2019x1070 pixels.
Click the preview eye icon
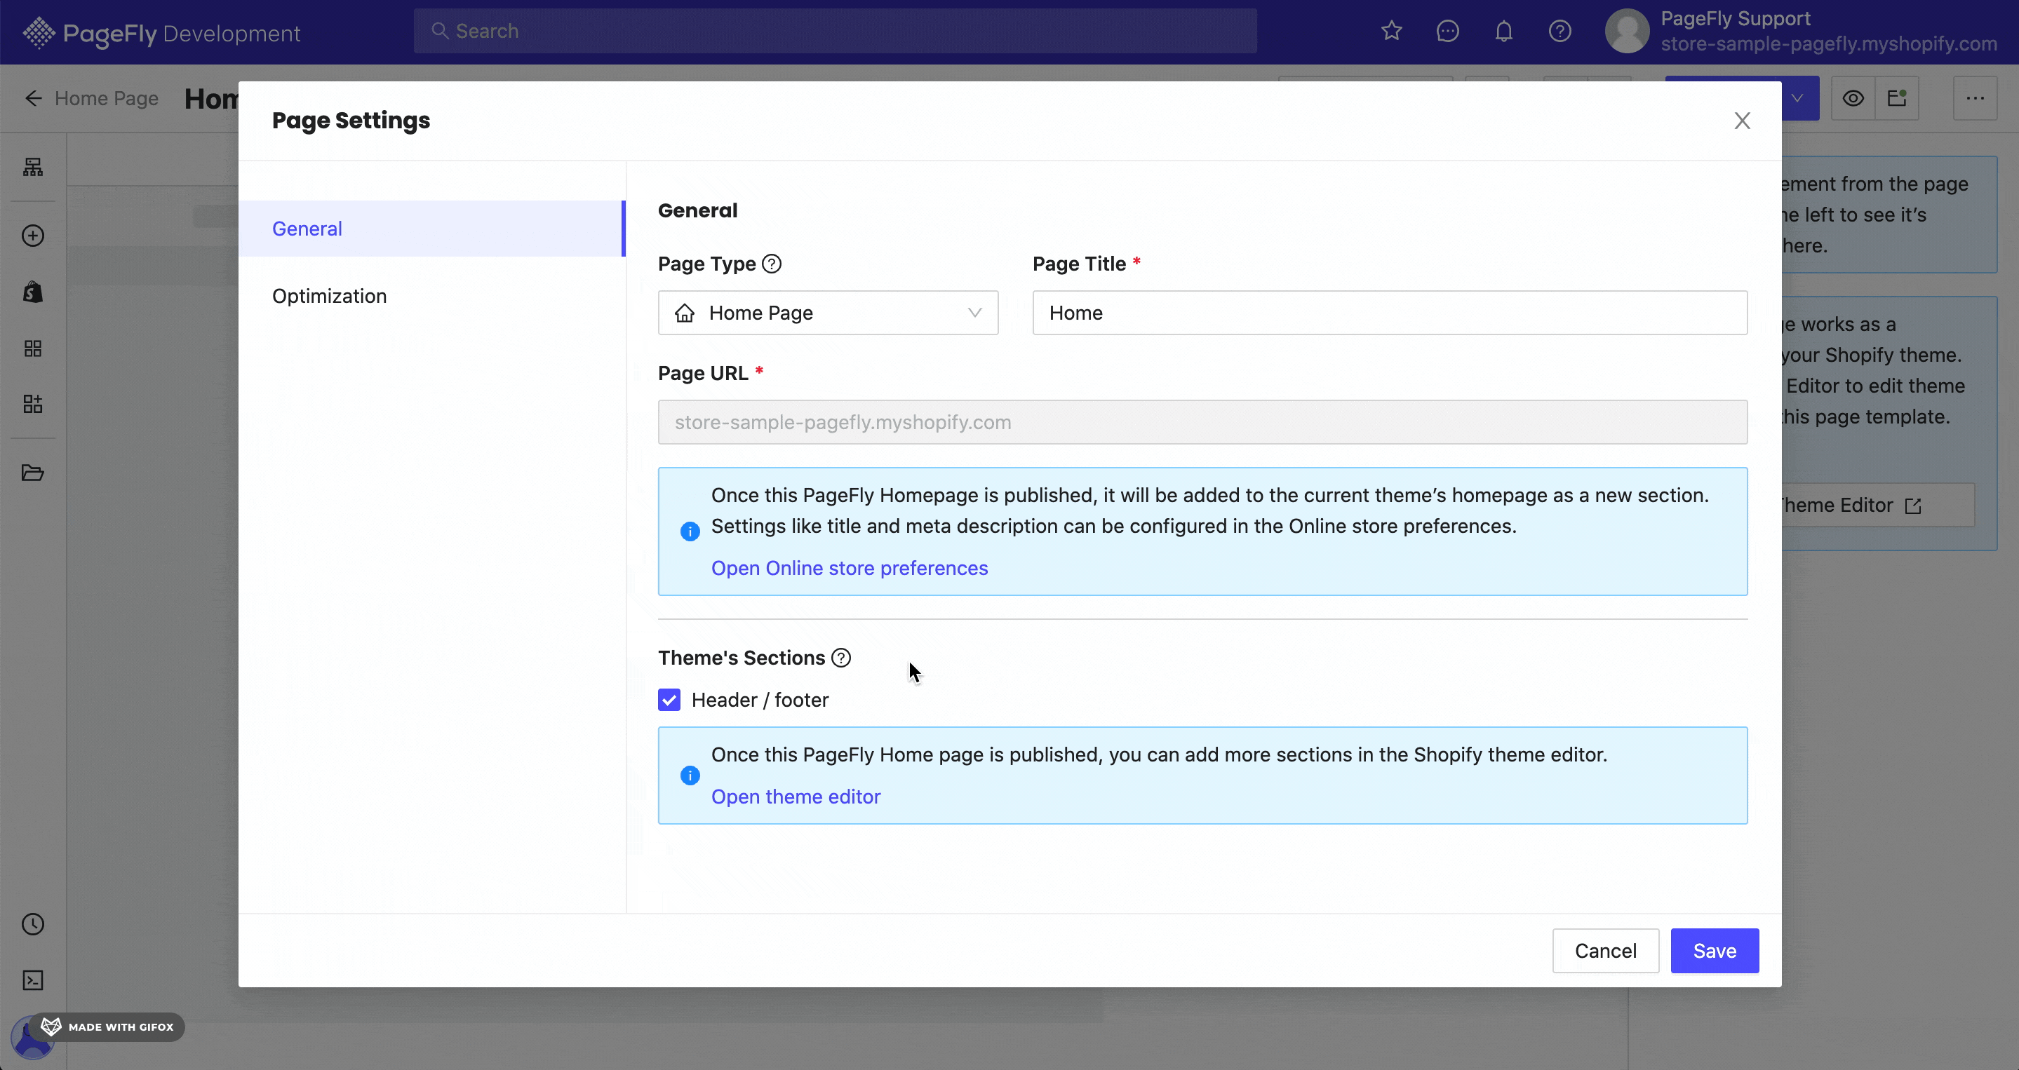pyautogui.click(x=1853, y=99)
